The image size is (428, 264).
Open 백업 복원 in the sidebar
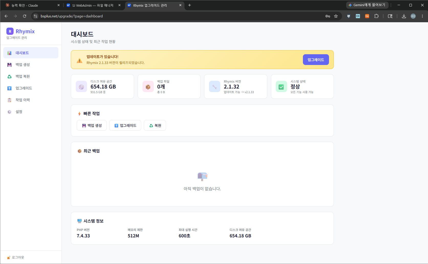pos(31,76)
